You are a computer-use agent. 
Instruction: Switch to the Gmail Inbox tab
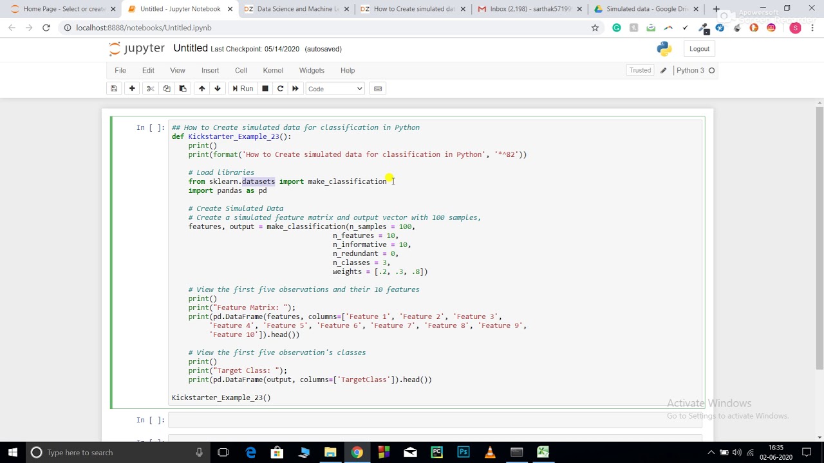tap(528, 9)
